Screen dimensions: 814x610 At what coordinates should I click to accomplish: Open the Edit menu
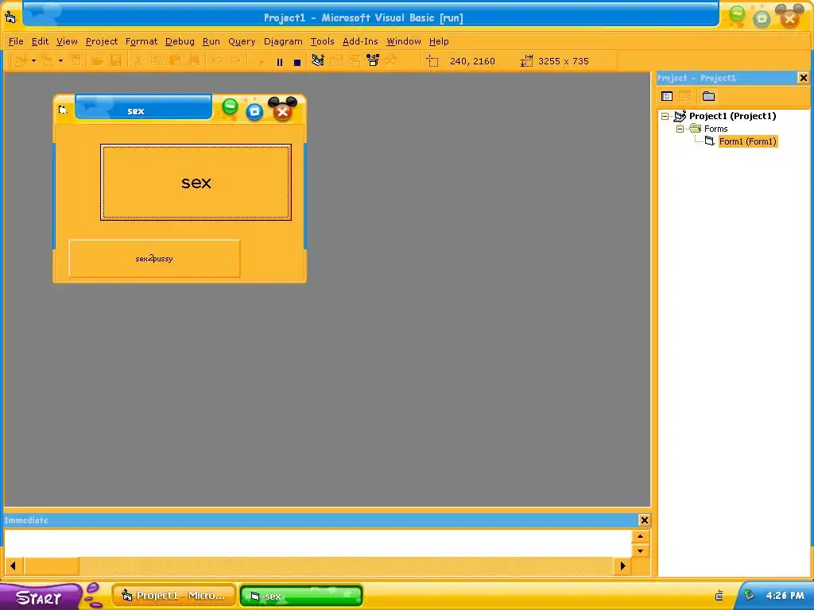[x=40, y=41]
